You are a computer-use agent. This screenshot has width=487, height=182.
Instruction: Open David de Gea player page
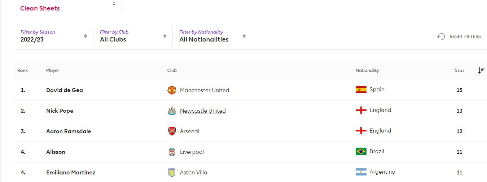coord(65,90)
